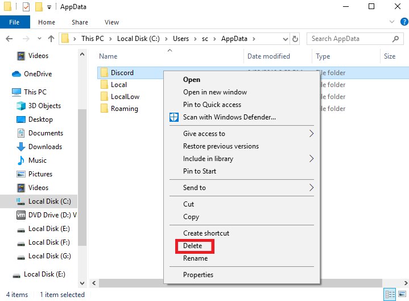
Task: Sort by the Size column header
Action: 390,56
